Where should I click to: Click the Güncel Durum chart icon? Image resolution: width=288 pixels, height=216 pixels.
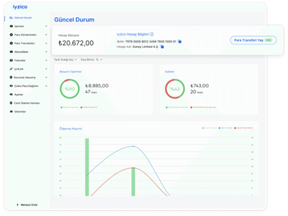[11, 18]
